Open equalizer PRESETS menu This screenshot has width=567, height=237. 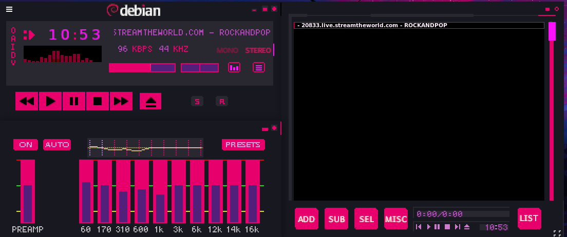point(243,145)
